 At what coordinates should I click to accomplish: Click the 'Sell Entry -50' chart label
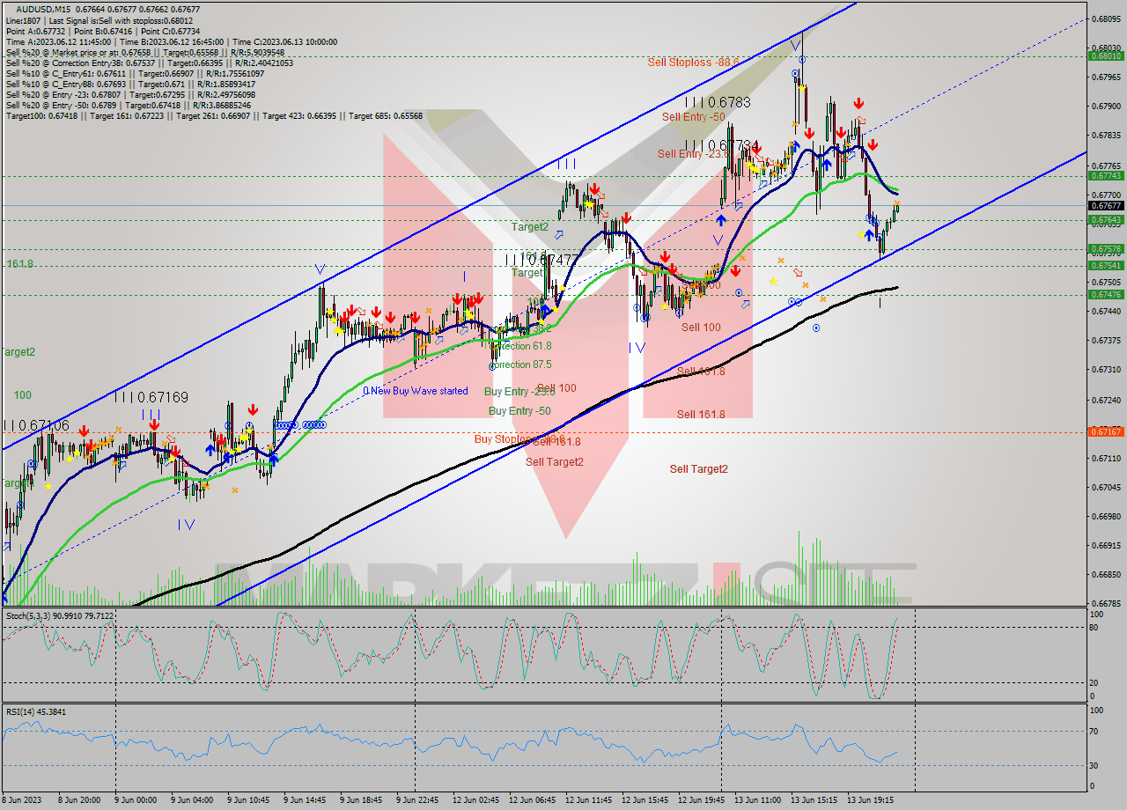point(693,116)
